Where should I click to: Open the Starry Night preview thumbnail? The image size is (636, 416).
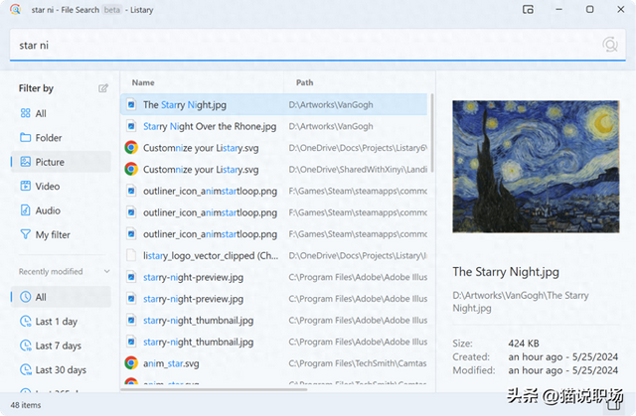536,167
